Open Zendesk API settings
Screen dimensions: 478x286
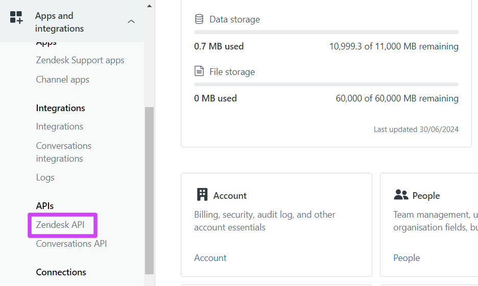[x=60, y=225]
